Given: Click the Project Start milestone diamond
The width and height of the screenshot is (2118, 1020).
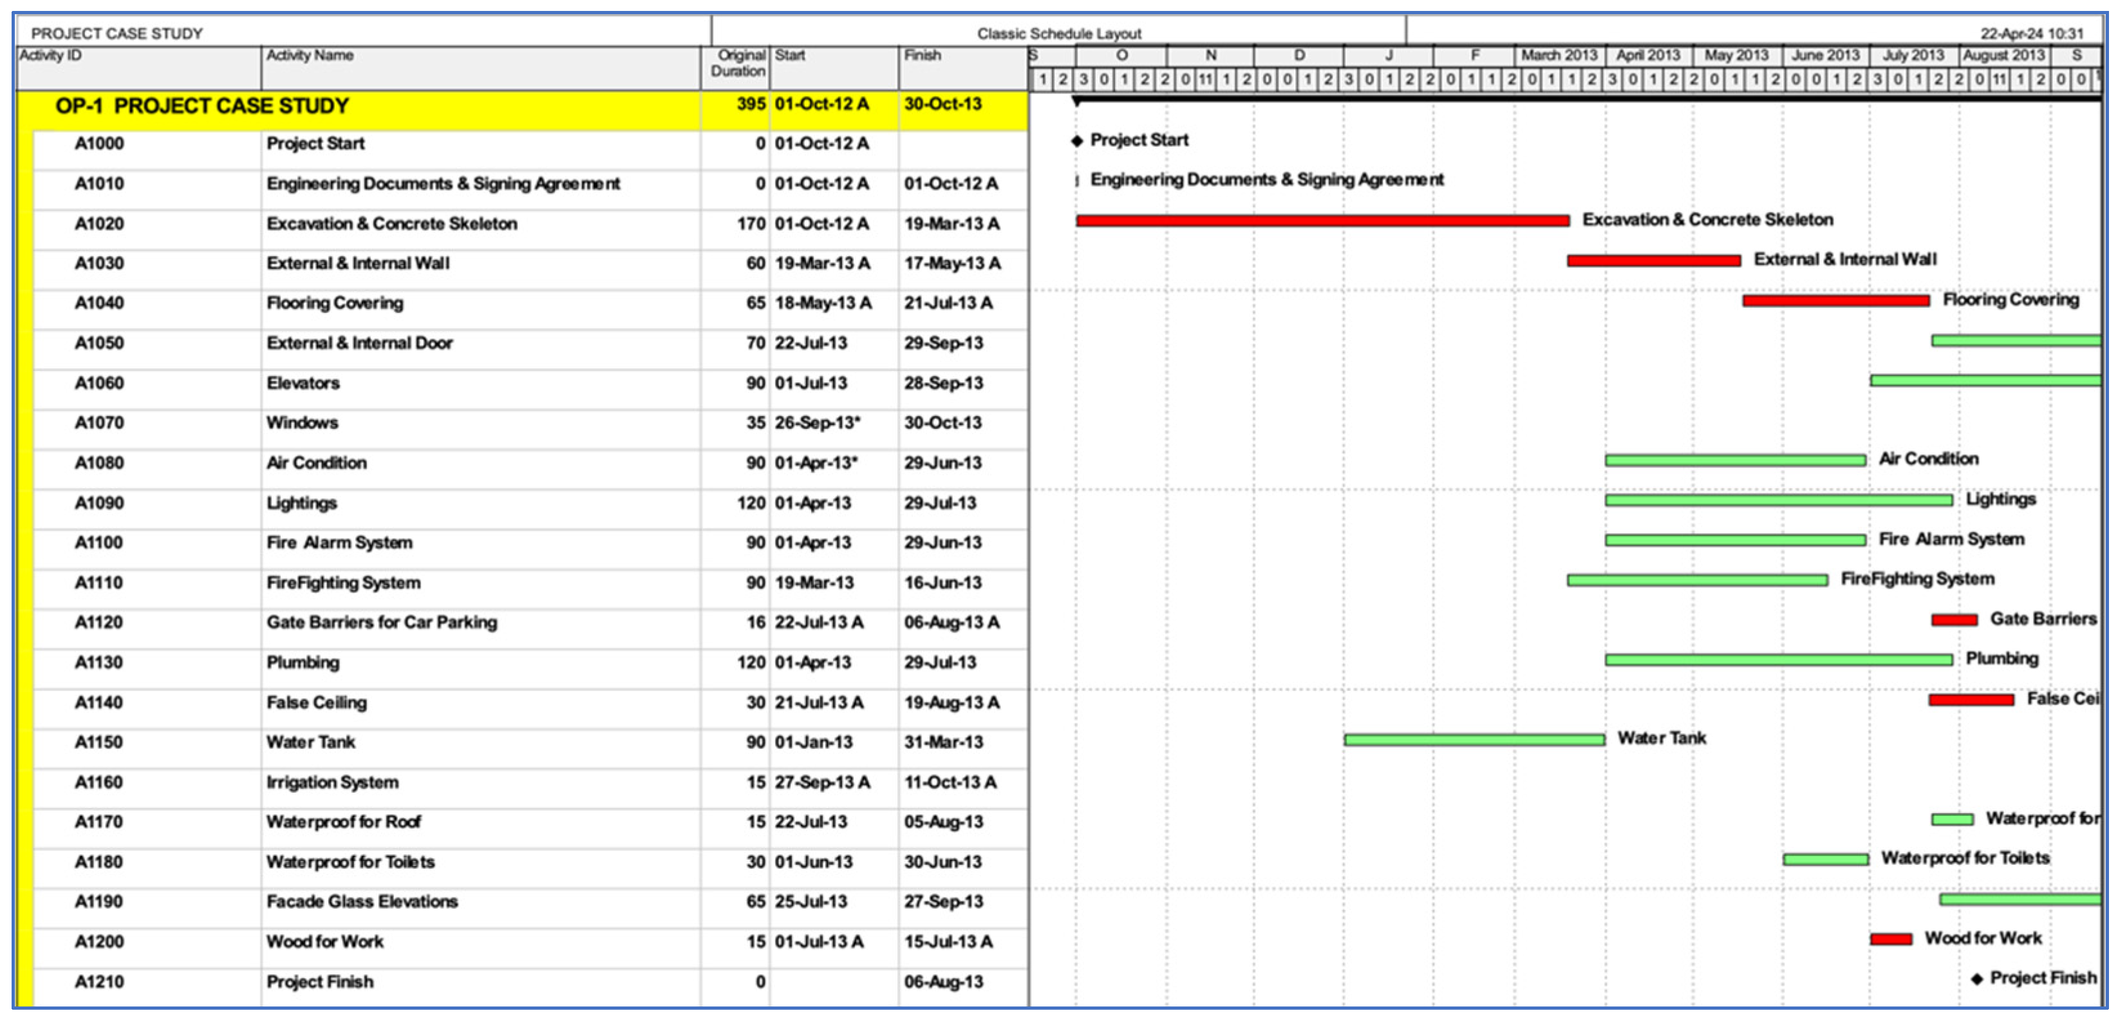Looking at the screenshot, I should 1076,140.
